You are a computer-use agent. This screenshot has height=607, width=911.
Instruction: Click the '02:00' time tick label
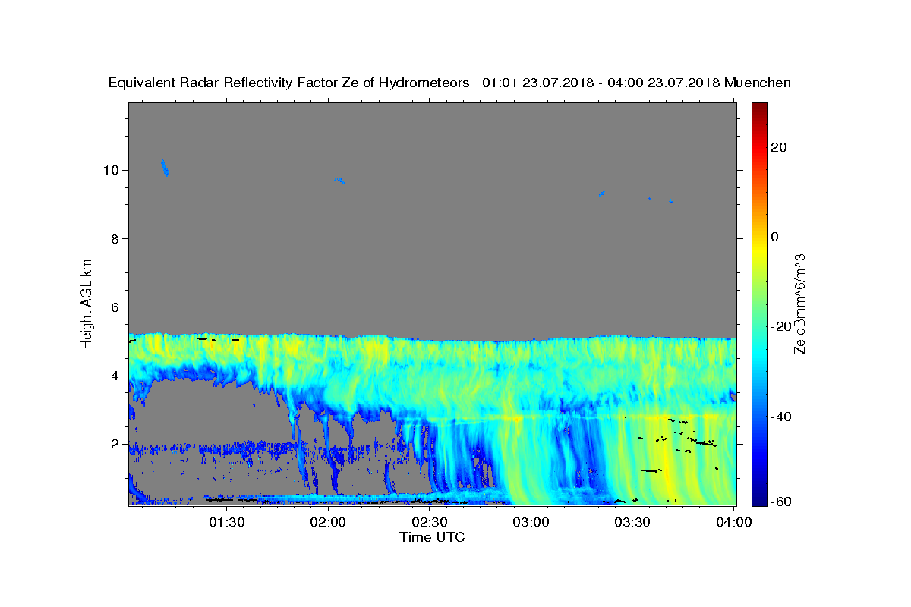(x=328, y=522)
